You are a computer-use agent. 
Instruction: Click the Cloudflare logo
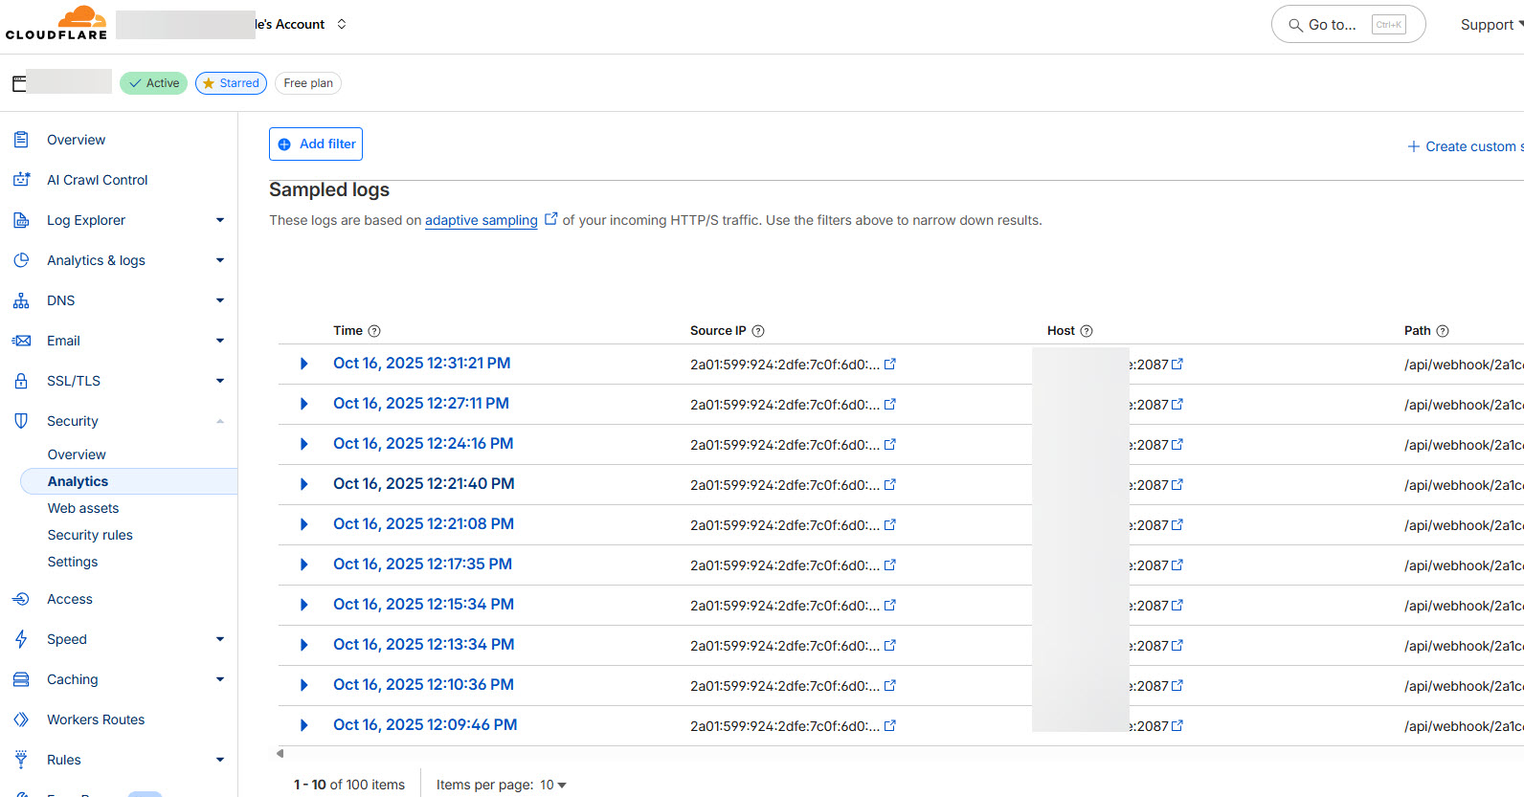tap(56, 23)
